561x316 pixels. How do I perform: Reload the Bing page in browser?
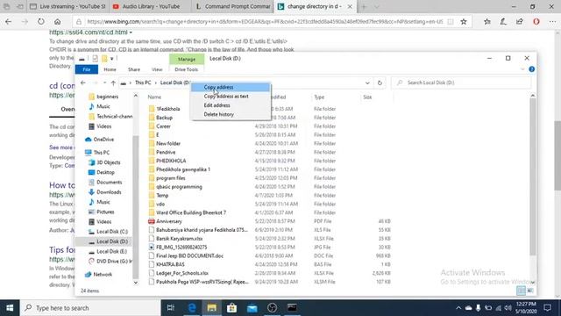[x=41, y=22]
